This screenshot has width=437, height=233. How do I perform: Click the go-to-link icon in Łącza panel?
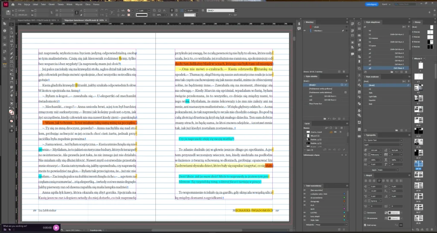334,150
